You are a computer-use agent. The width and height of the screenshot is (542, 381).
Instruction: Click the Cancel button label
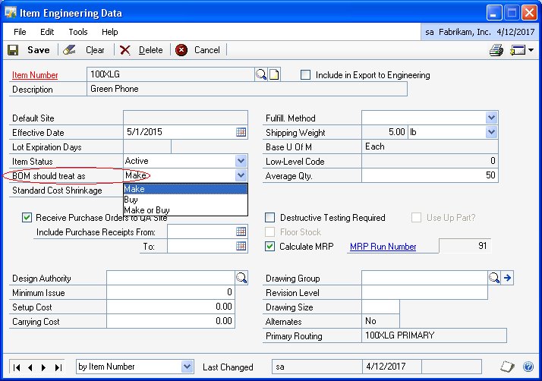point(206,50)
